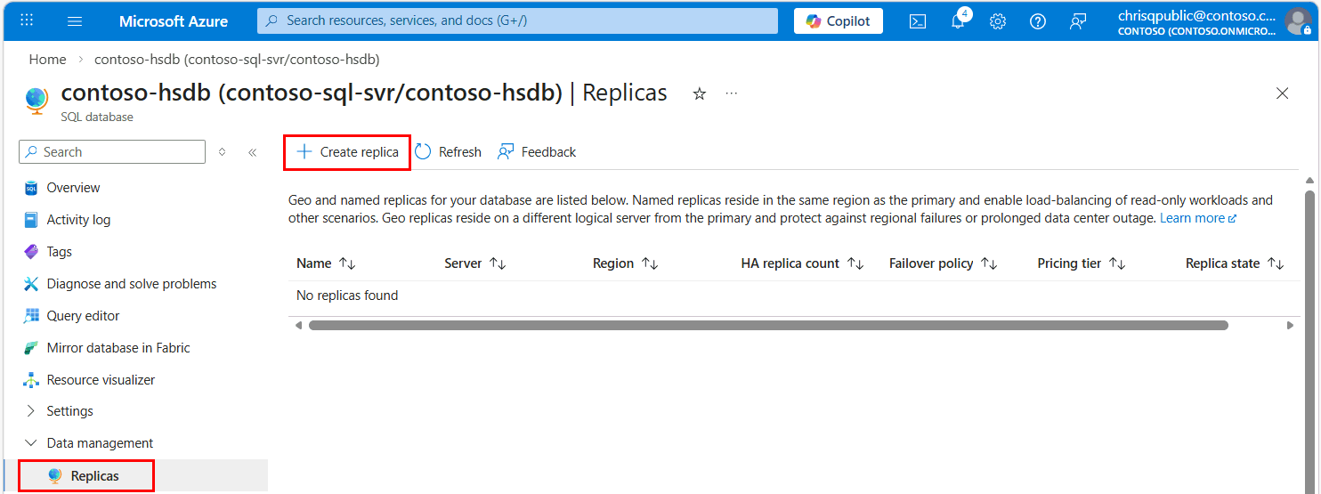Open Tags menu item
The image size is (1321, 494).
59,252
